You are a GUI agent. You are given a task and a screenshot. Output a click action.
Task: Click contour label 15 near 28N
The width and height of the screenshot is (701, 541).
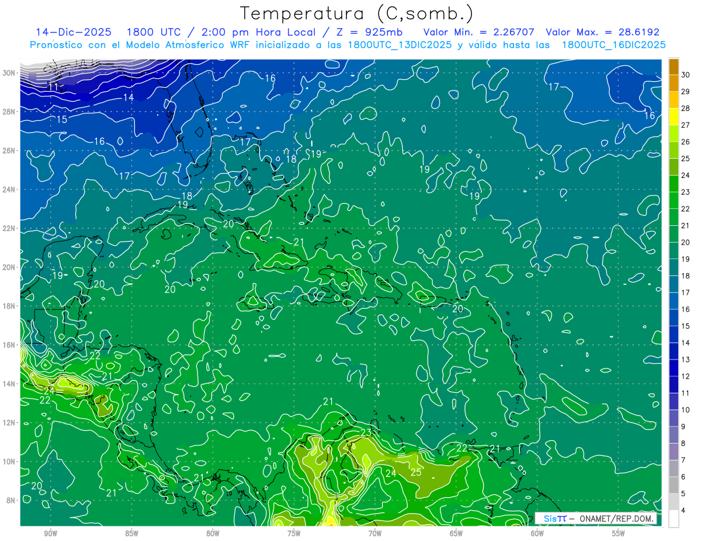coord(61,120)
